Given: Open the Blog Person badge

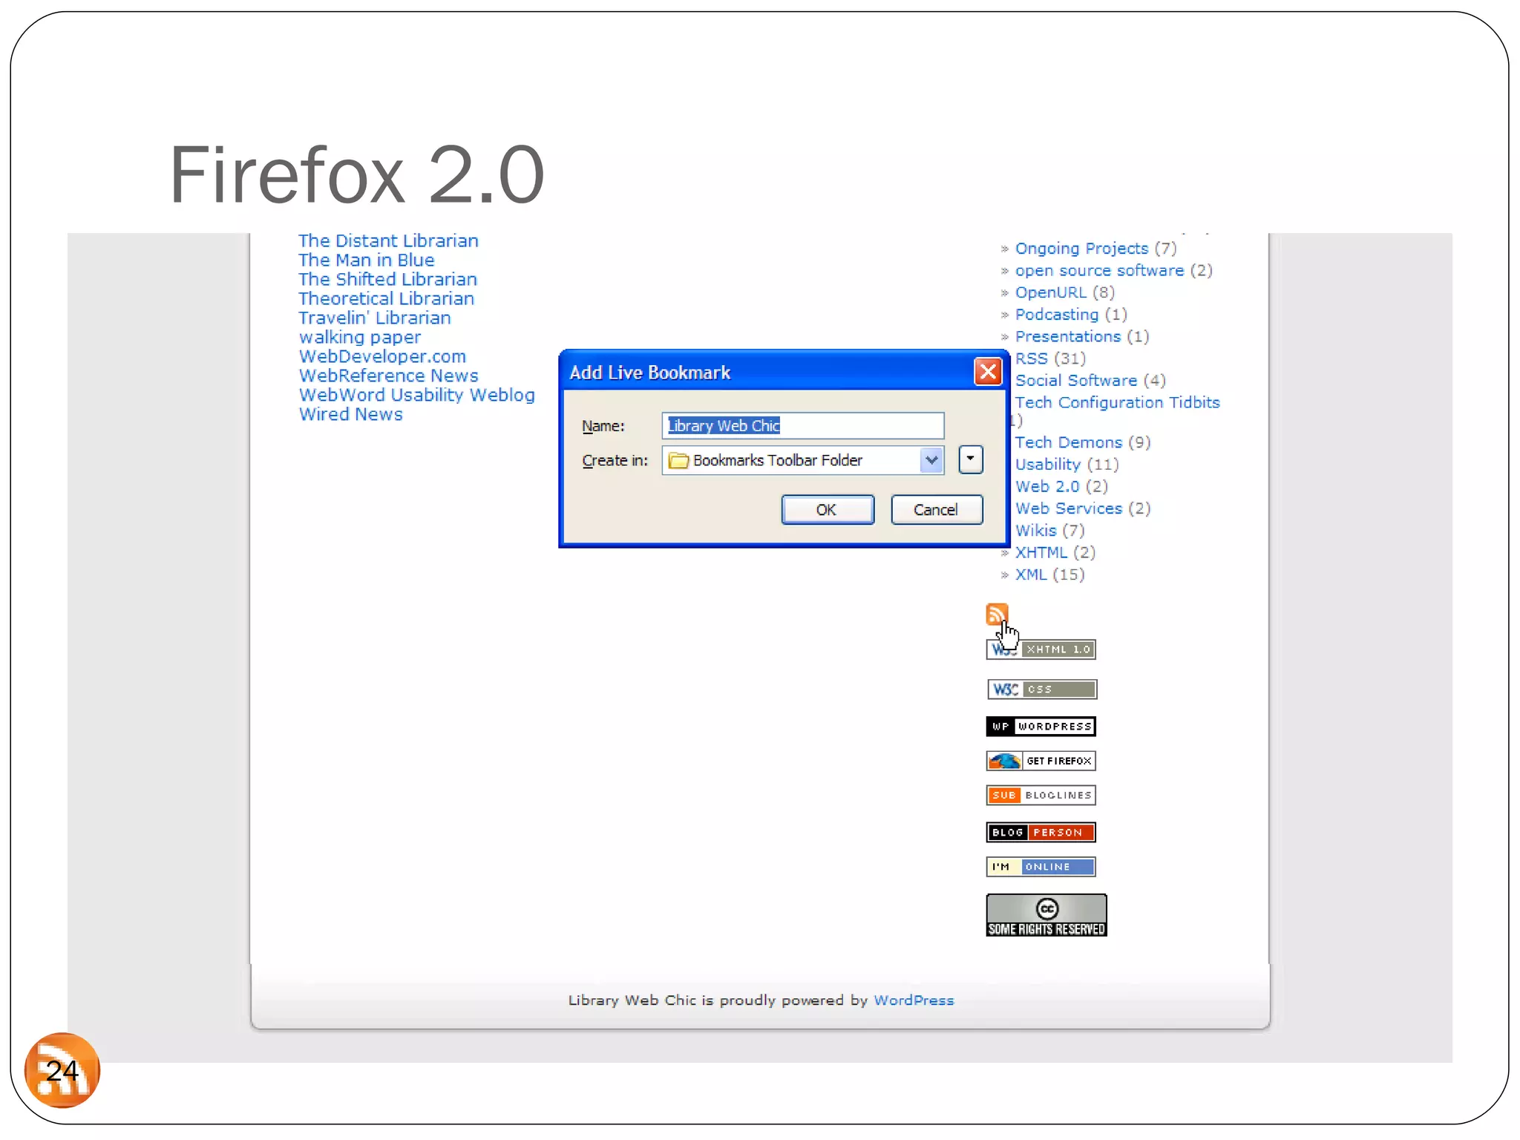Looking at the screenshot, I should [x=1041, y=832].
